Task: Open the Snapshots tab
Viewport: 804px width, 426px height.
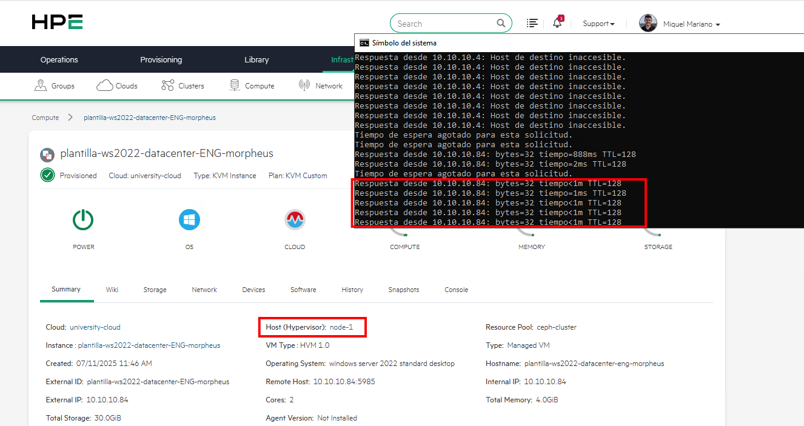Action: click(x=403, y=290)
